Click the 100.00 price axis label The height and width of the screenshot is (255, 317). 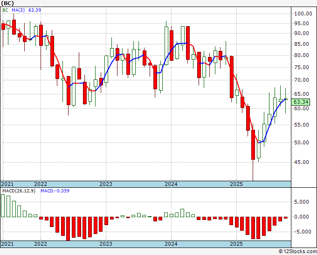click(303, 14)
